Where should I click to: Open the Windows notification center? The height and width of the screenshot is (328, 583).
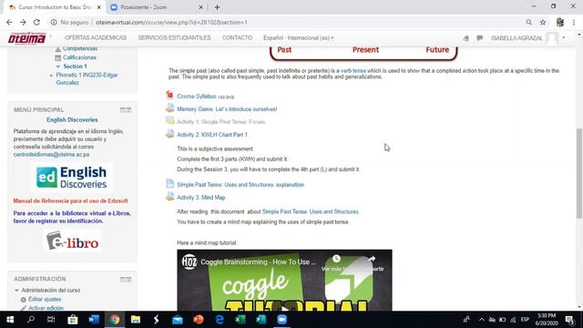coord(569,320)
